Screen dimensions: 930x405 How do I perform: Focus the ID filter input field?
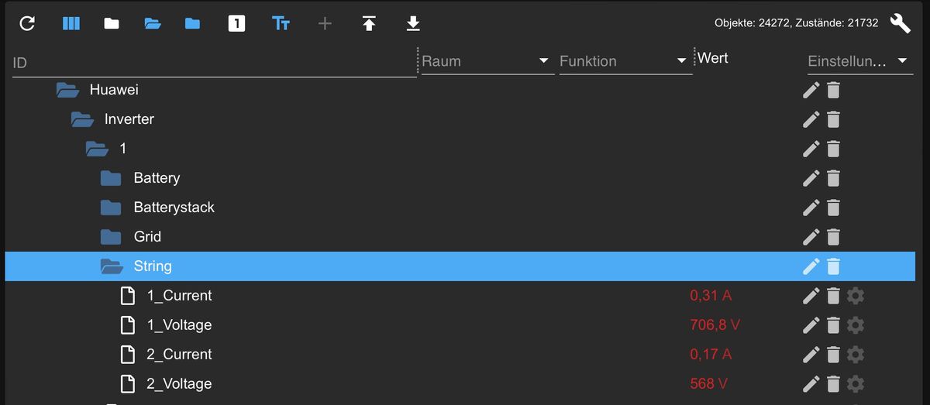(214, 63)
